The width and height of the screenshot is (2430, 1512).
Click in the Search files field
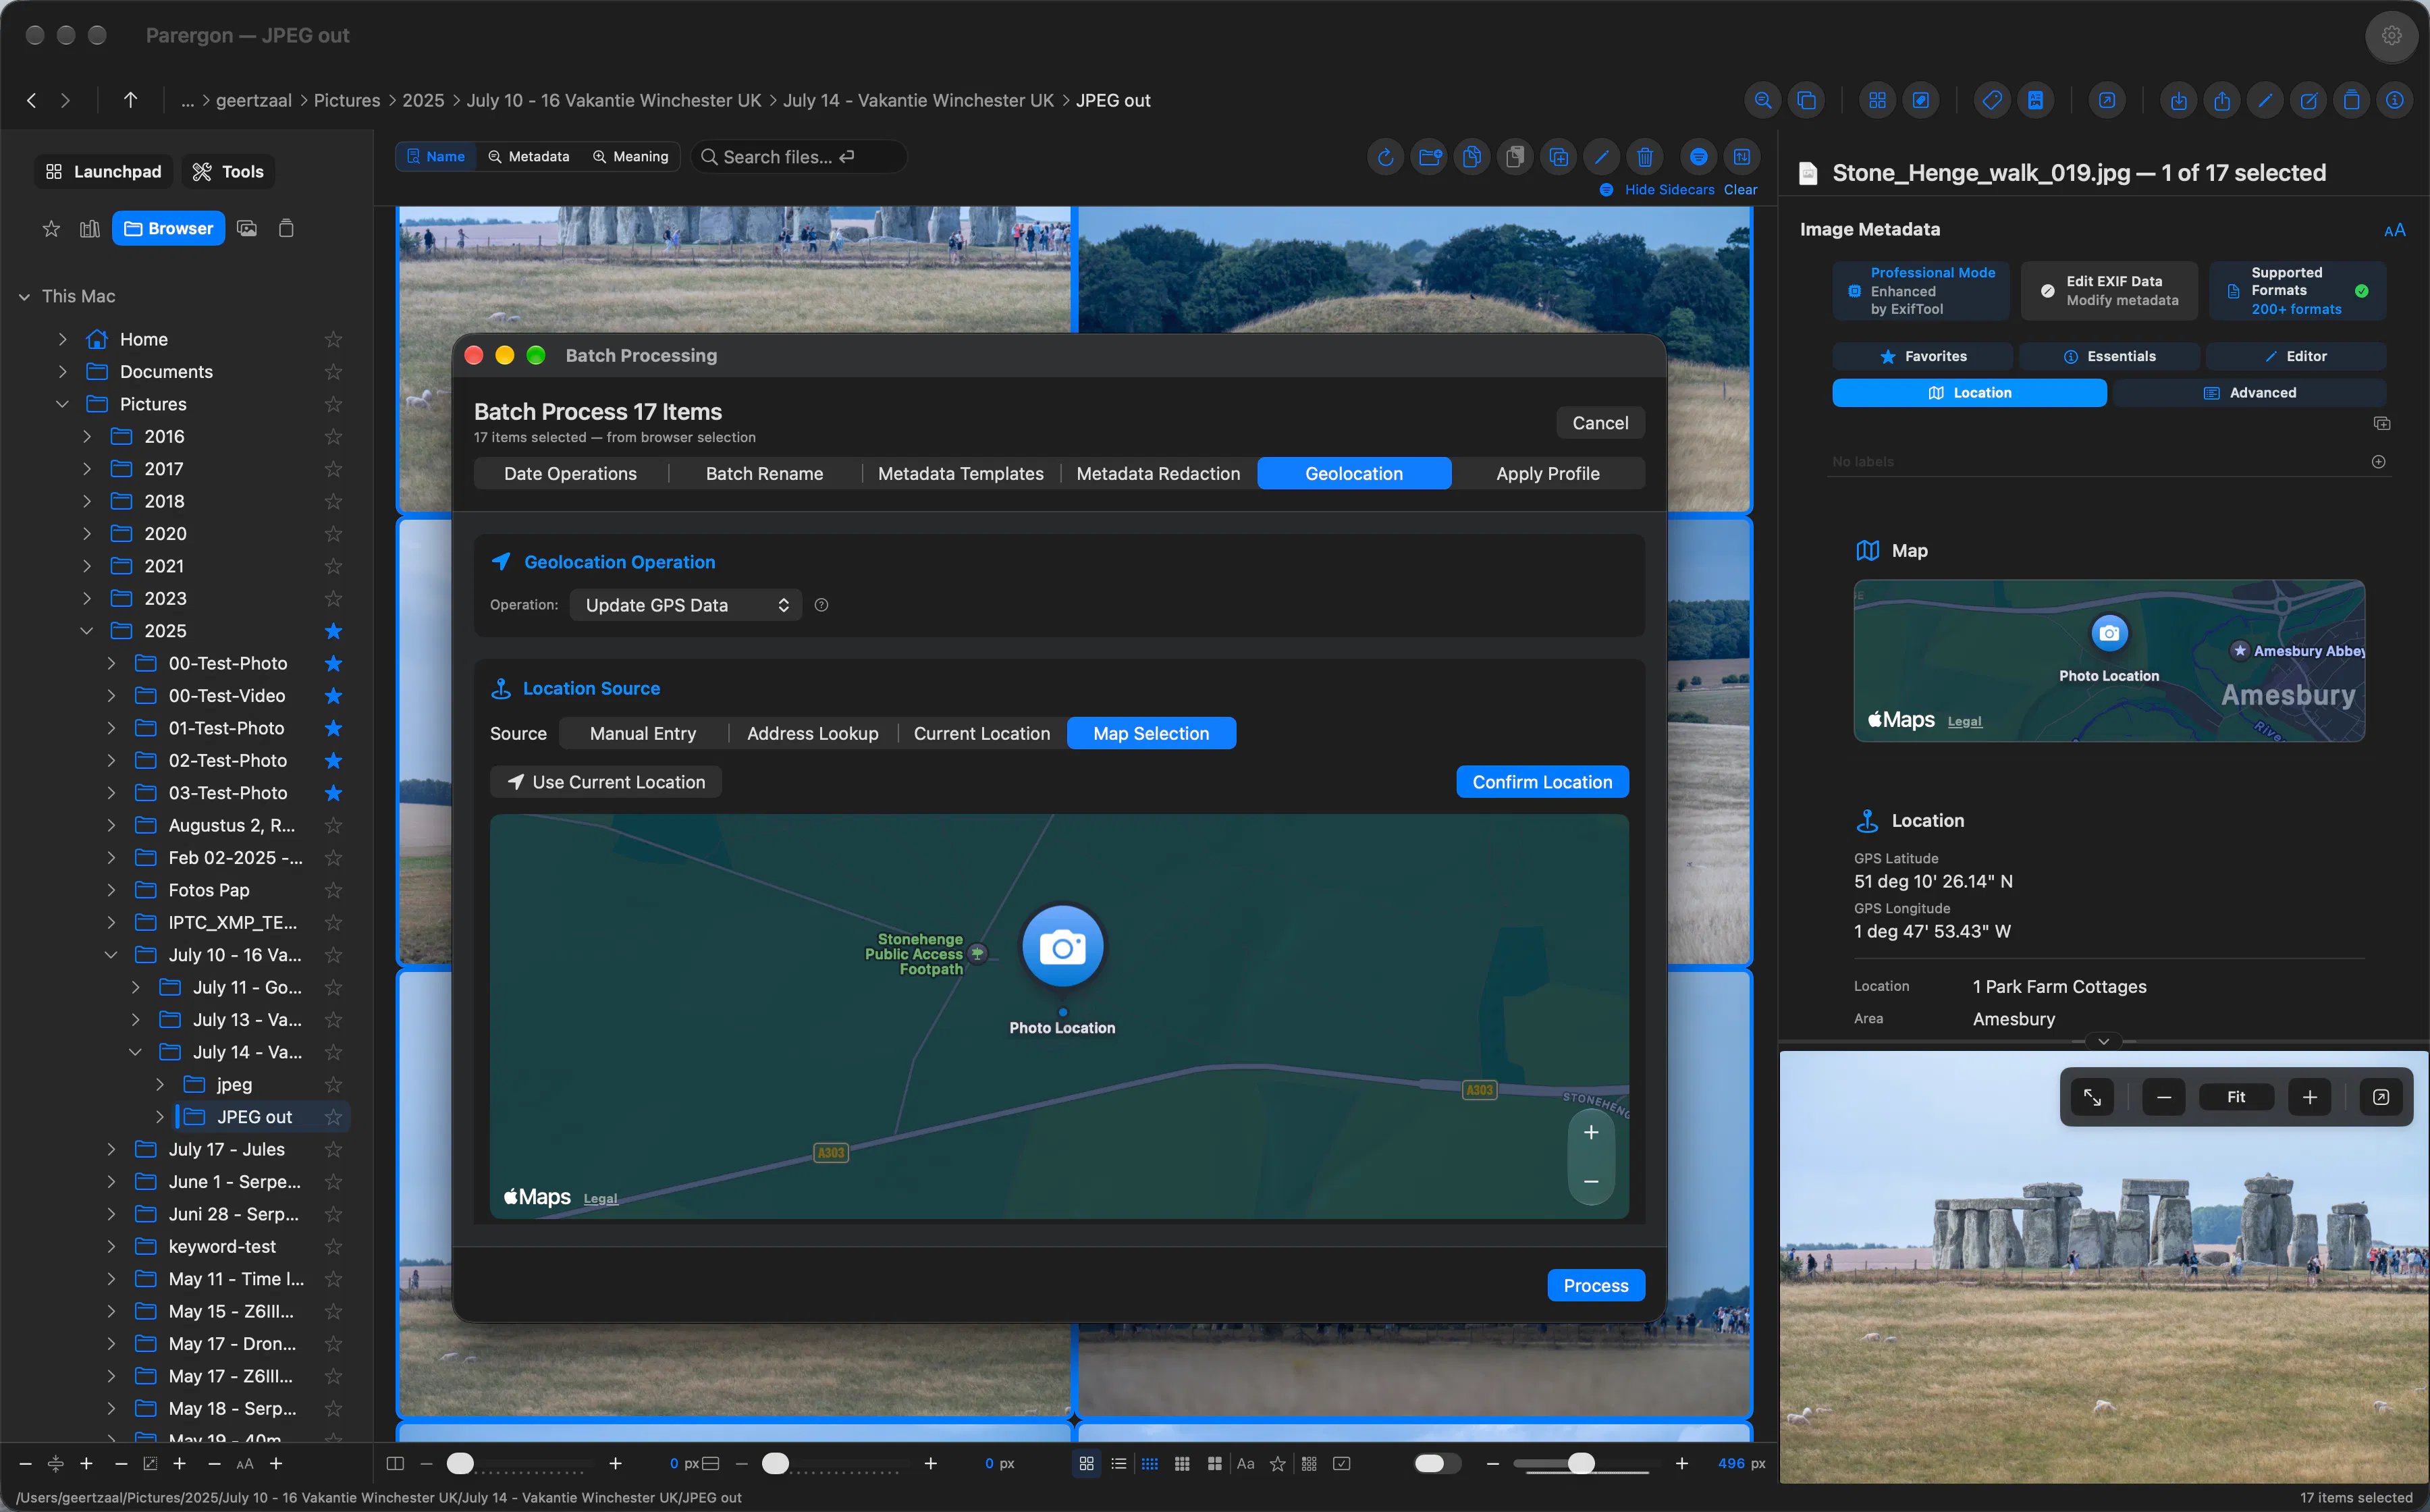pos(798,157)
